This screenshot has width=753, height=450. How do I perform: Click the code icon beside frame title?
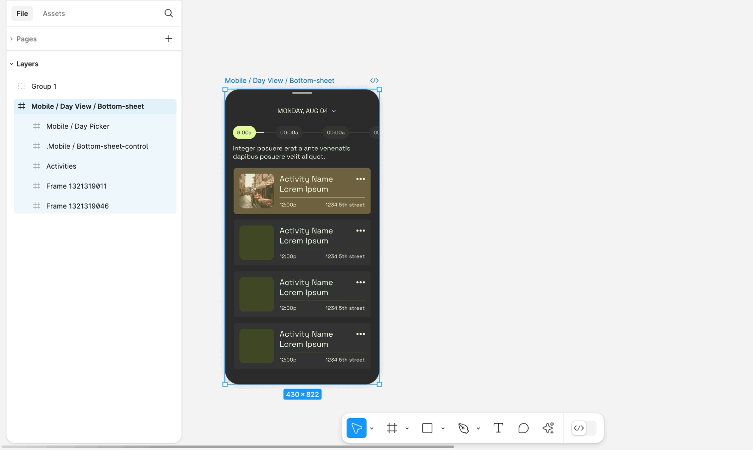(374, 81)
